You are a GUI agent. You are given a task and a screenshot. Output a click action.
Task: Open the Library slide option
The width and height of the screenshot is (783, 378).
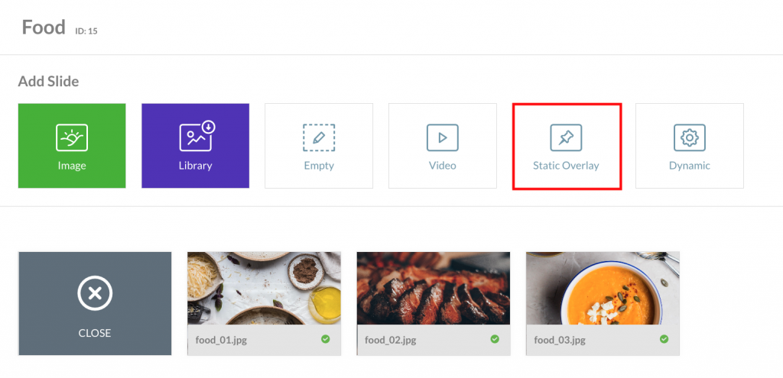[195, 146]
